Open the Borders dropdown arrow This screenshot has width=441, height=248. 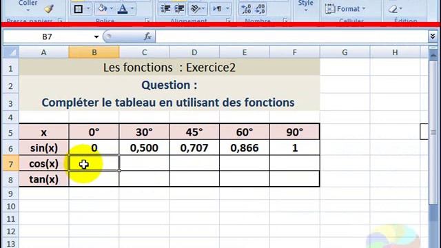88,9
